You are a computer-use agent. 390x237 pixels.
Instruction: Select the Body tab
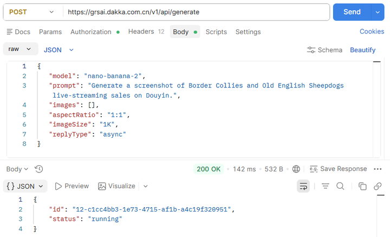point(185,31)
